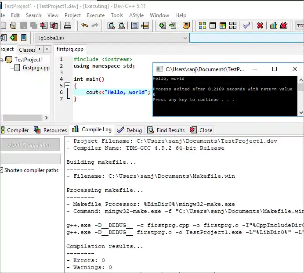This screenshot has width=304, height=273.
Task: Click the Replace magnifier icon
Action: 121,25
